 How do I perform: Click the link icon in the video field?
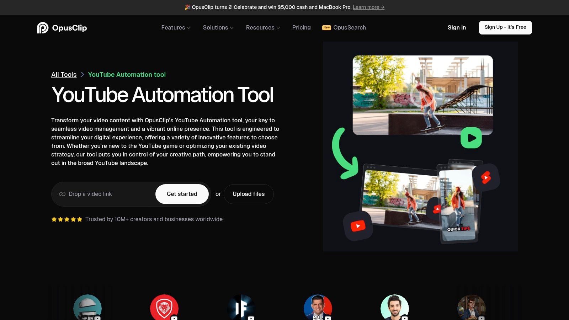[62, 194]
